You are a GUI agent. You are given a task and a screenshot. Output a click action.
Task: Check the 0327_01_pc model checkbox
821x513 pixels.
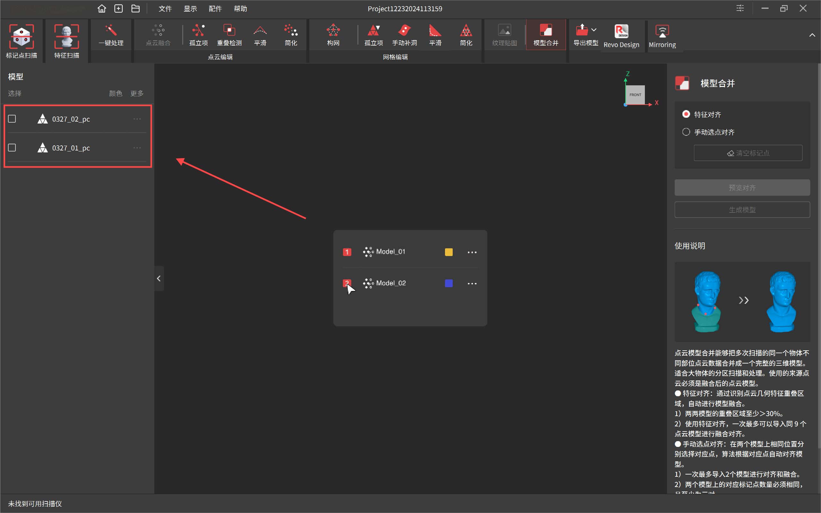12,148
